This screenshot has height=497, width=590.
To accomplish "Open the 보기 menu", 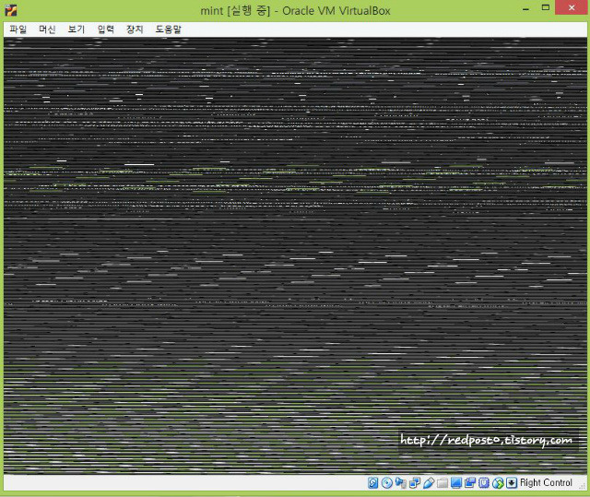I will pyautogui.click(x=77, y=30).
